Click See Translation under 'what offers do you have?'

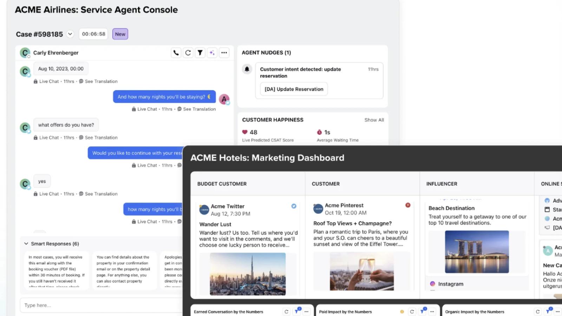pyautogui.click(x=101, y=137)
